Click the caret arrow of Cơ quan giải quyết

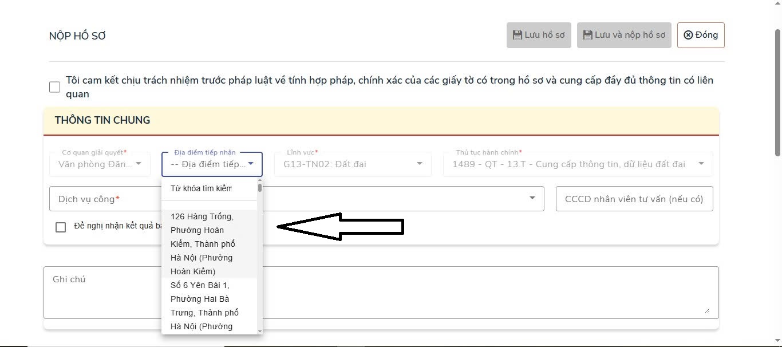pyautogui.click(x=139, y=164)
